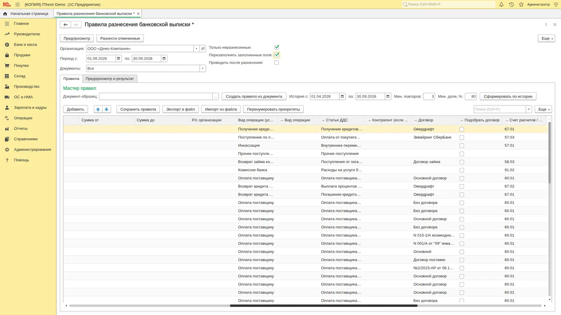The width and height of the screenshot is (561, 315).
Task: Open the organization record with the open icon
Action: [x=203, y=48]
